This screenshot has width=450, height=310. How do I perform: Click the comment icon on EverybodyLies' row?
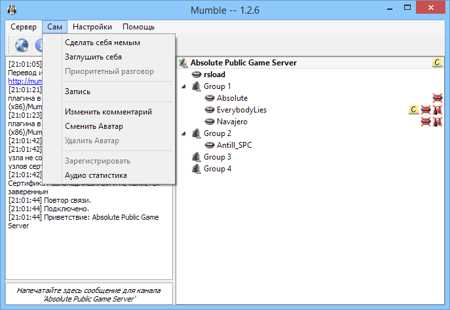click(x=413, y=110)
